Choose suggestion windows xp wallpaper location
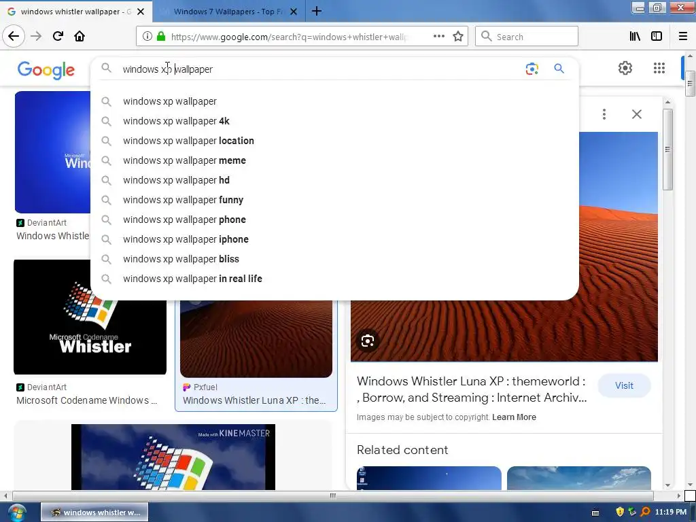 (334, 141)
